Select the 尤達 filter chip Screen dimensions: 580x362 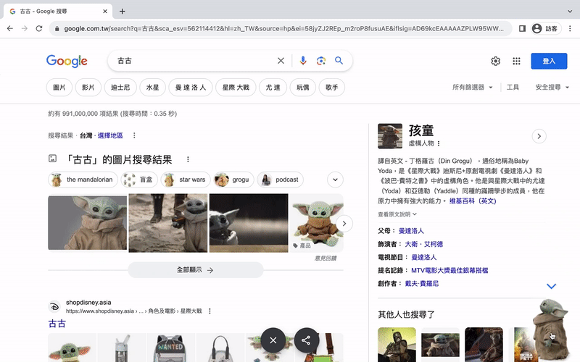[273, 88]
